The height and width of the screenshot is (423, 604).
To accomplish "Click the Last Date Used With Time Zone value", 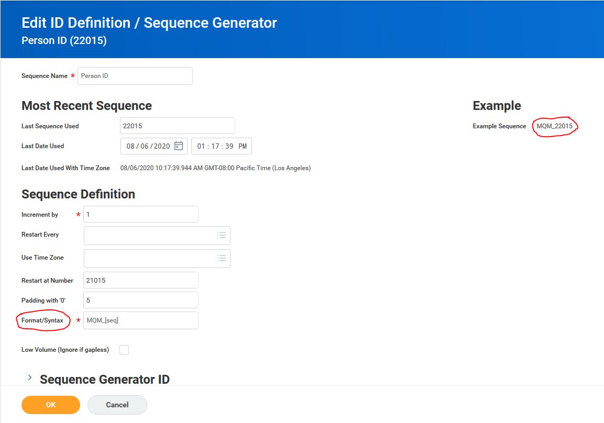I will pyautogui.click(x=215, y=168).
